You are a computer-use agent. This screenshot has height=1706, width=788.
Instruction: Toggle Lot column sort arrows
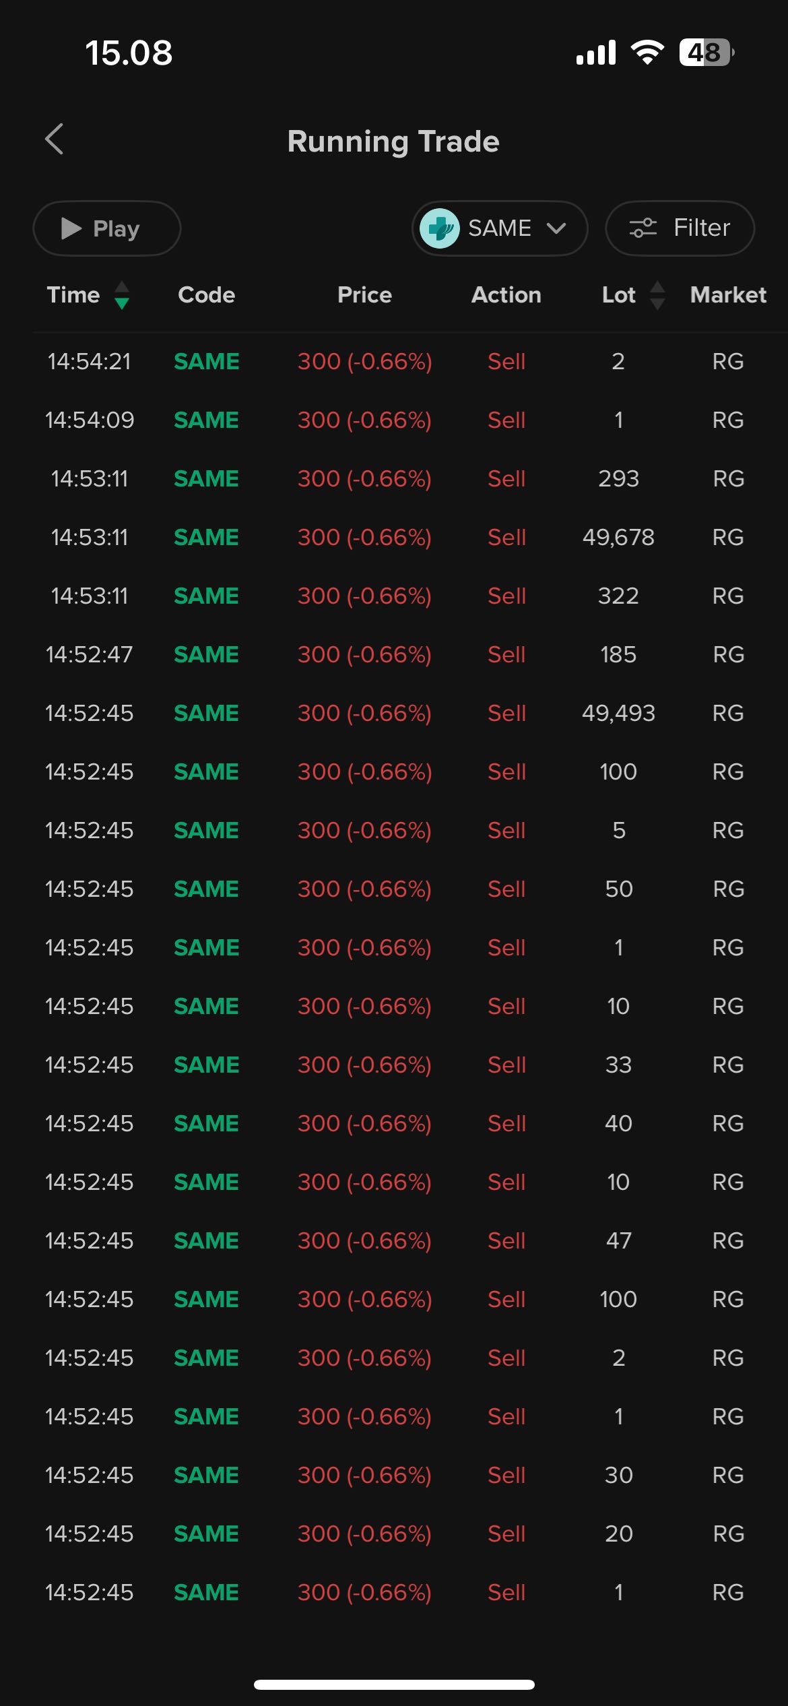pos(657,295)
